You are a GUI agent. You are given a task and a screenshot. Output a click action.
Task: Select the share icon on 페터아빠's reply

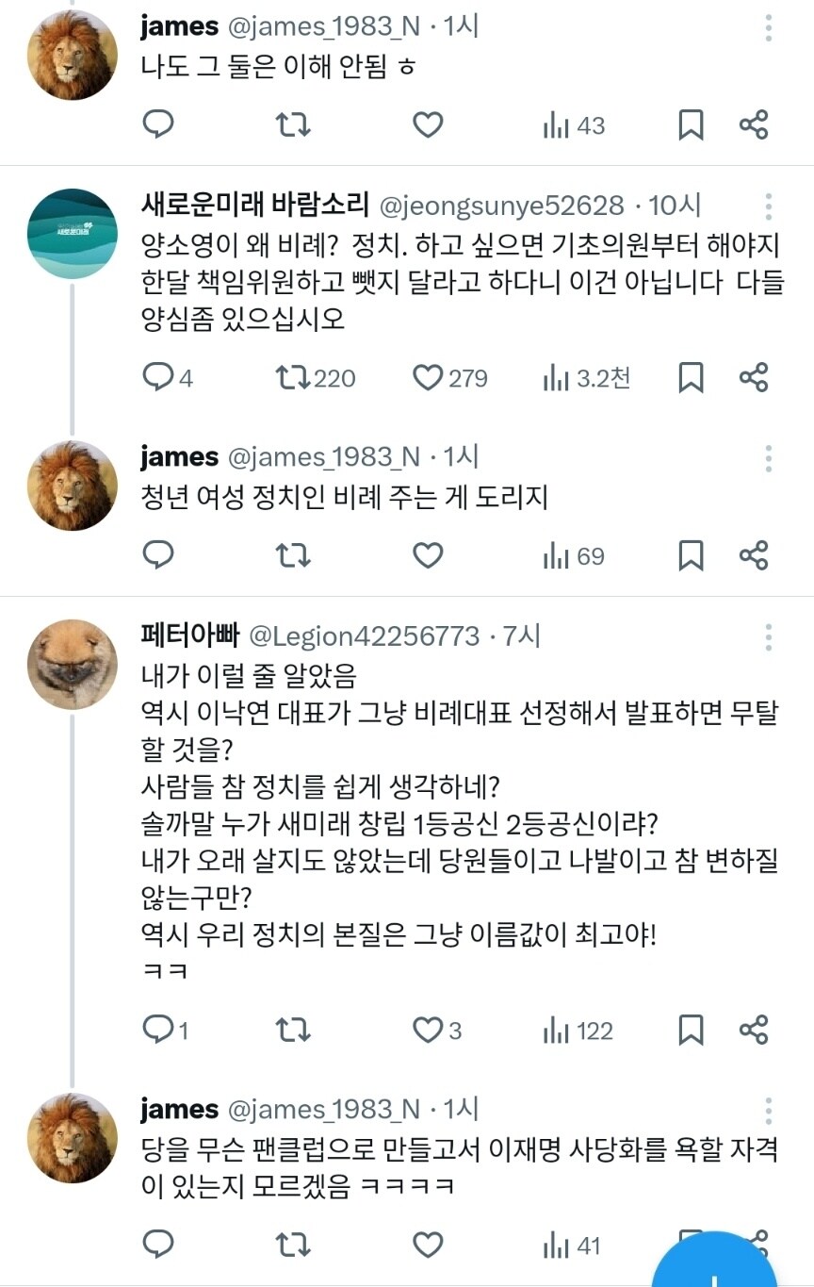point(754,1031)
